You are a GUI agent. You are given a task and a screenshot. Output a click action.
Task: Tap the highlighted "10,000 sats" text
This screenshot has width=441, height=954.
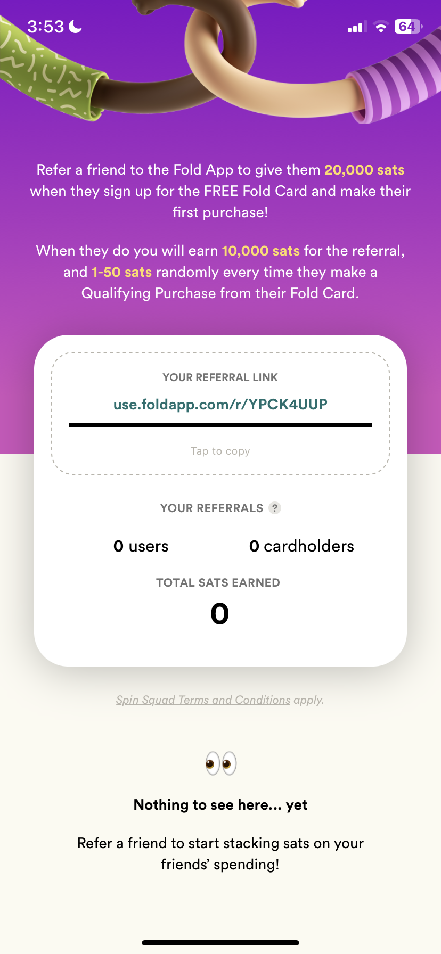point(260,251)
